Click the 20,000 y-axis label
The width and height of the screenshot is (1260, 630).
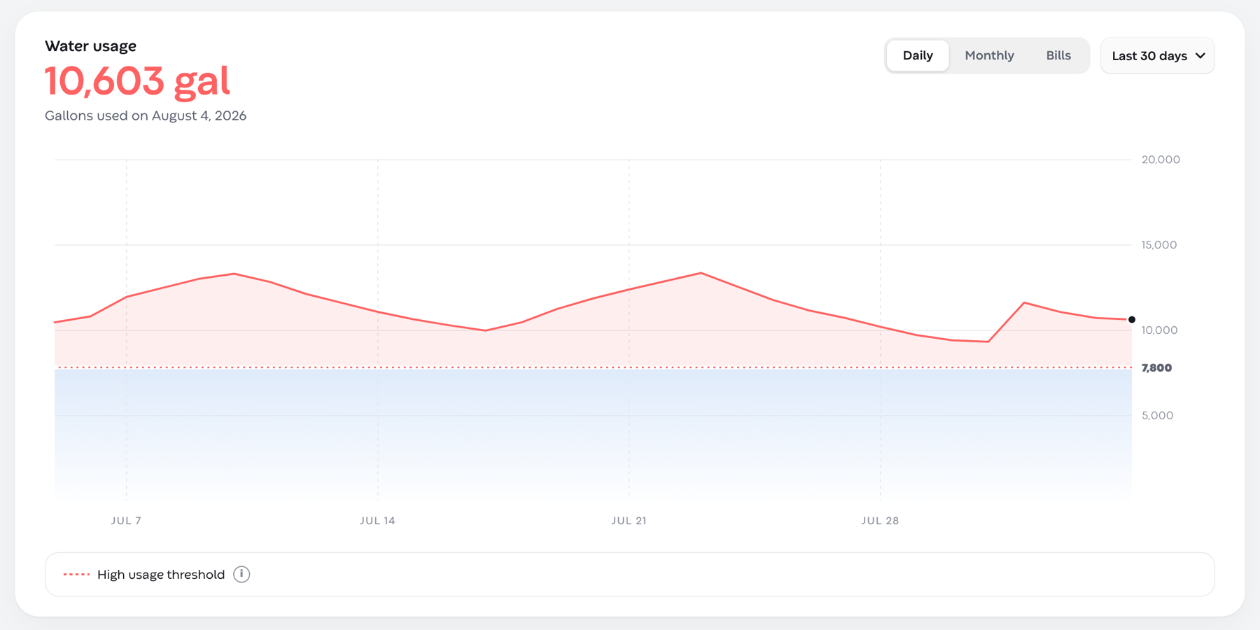coord(1161,160)
